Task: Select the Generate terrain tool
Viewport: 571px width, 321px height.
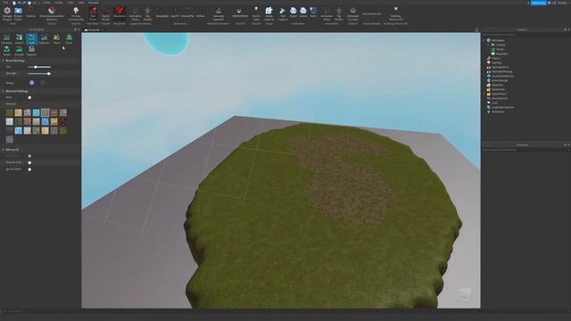Action: click(x=6, y=39)
